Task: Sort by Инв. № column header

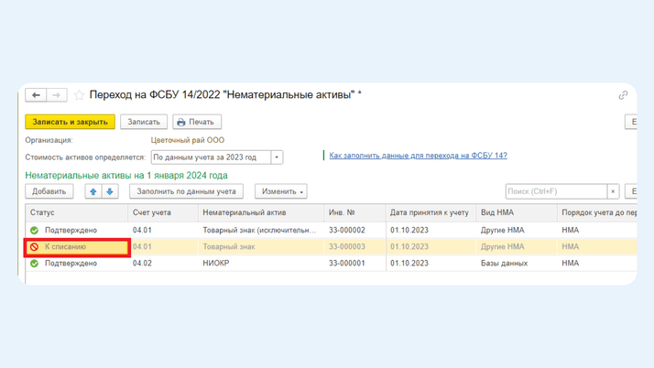Action: pos(354,212)
